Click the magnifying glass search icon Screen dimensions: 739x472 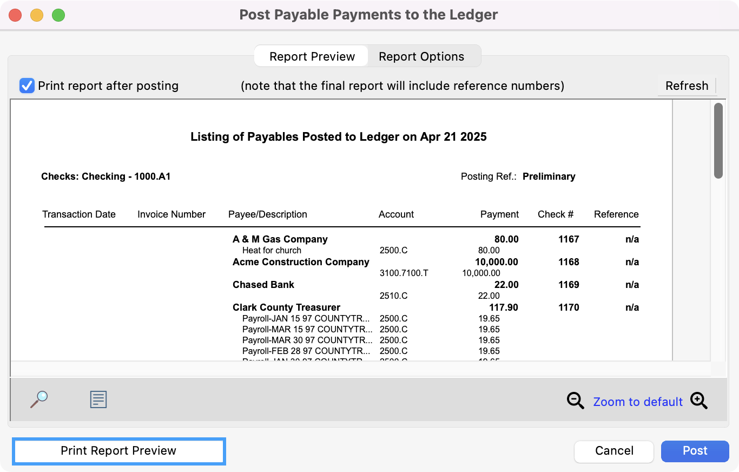tap(39, 400)
